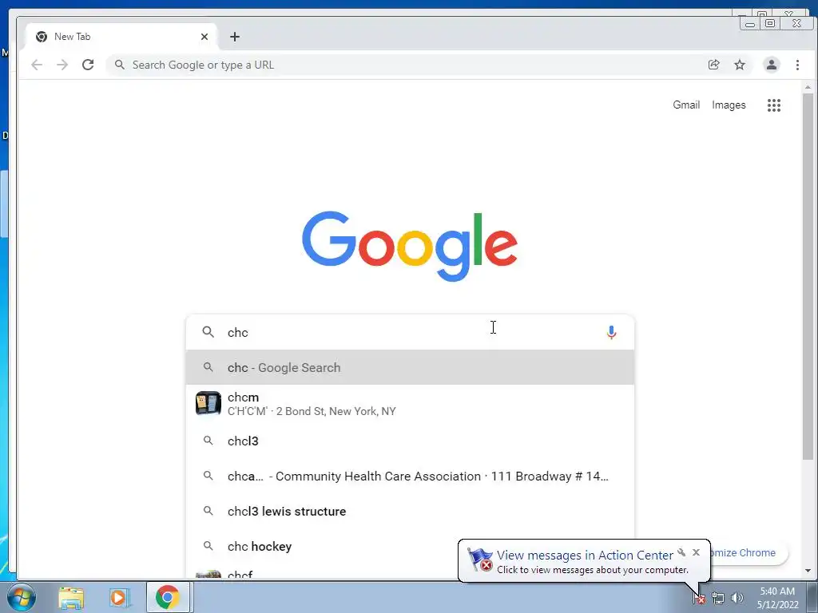
Task: Click the chcm suggestion thumbnail image
Action: 208,403
